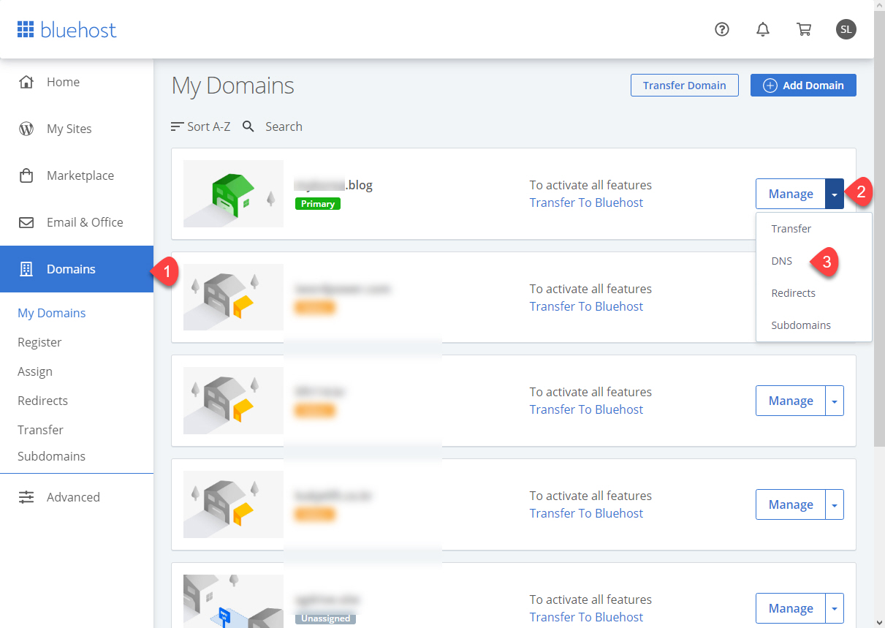Click the Sort A-Z lines icon
This screenshot has width=885, height=628.
tap(177, 126)
